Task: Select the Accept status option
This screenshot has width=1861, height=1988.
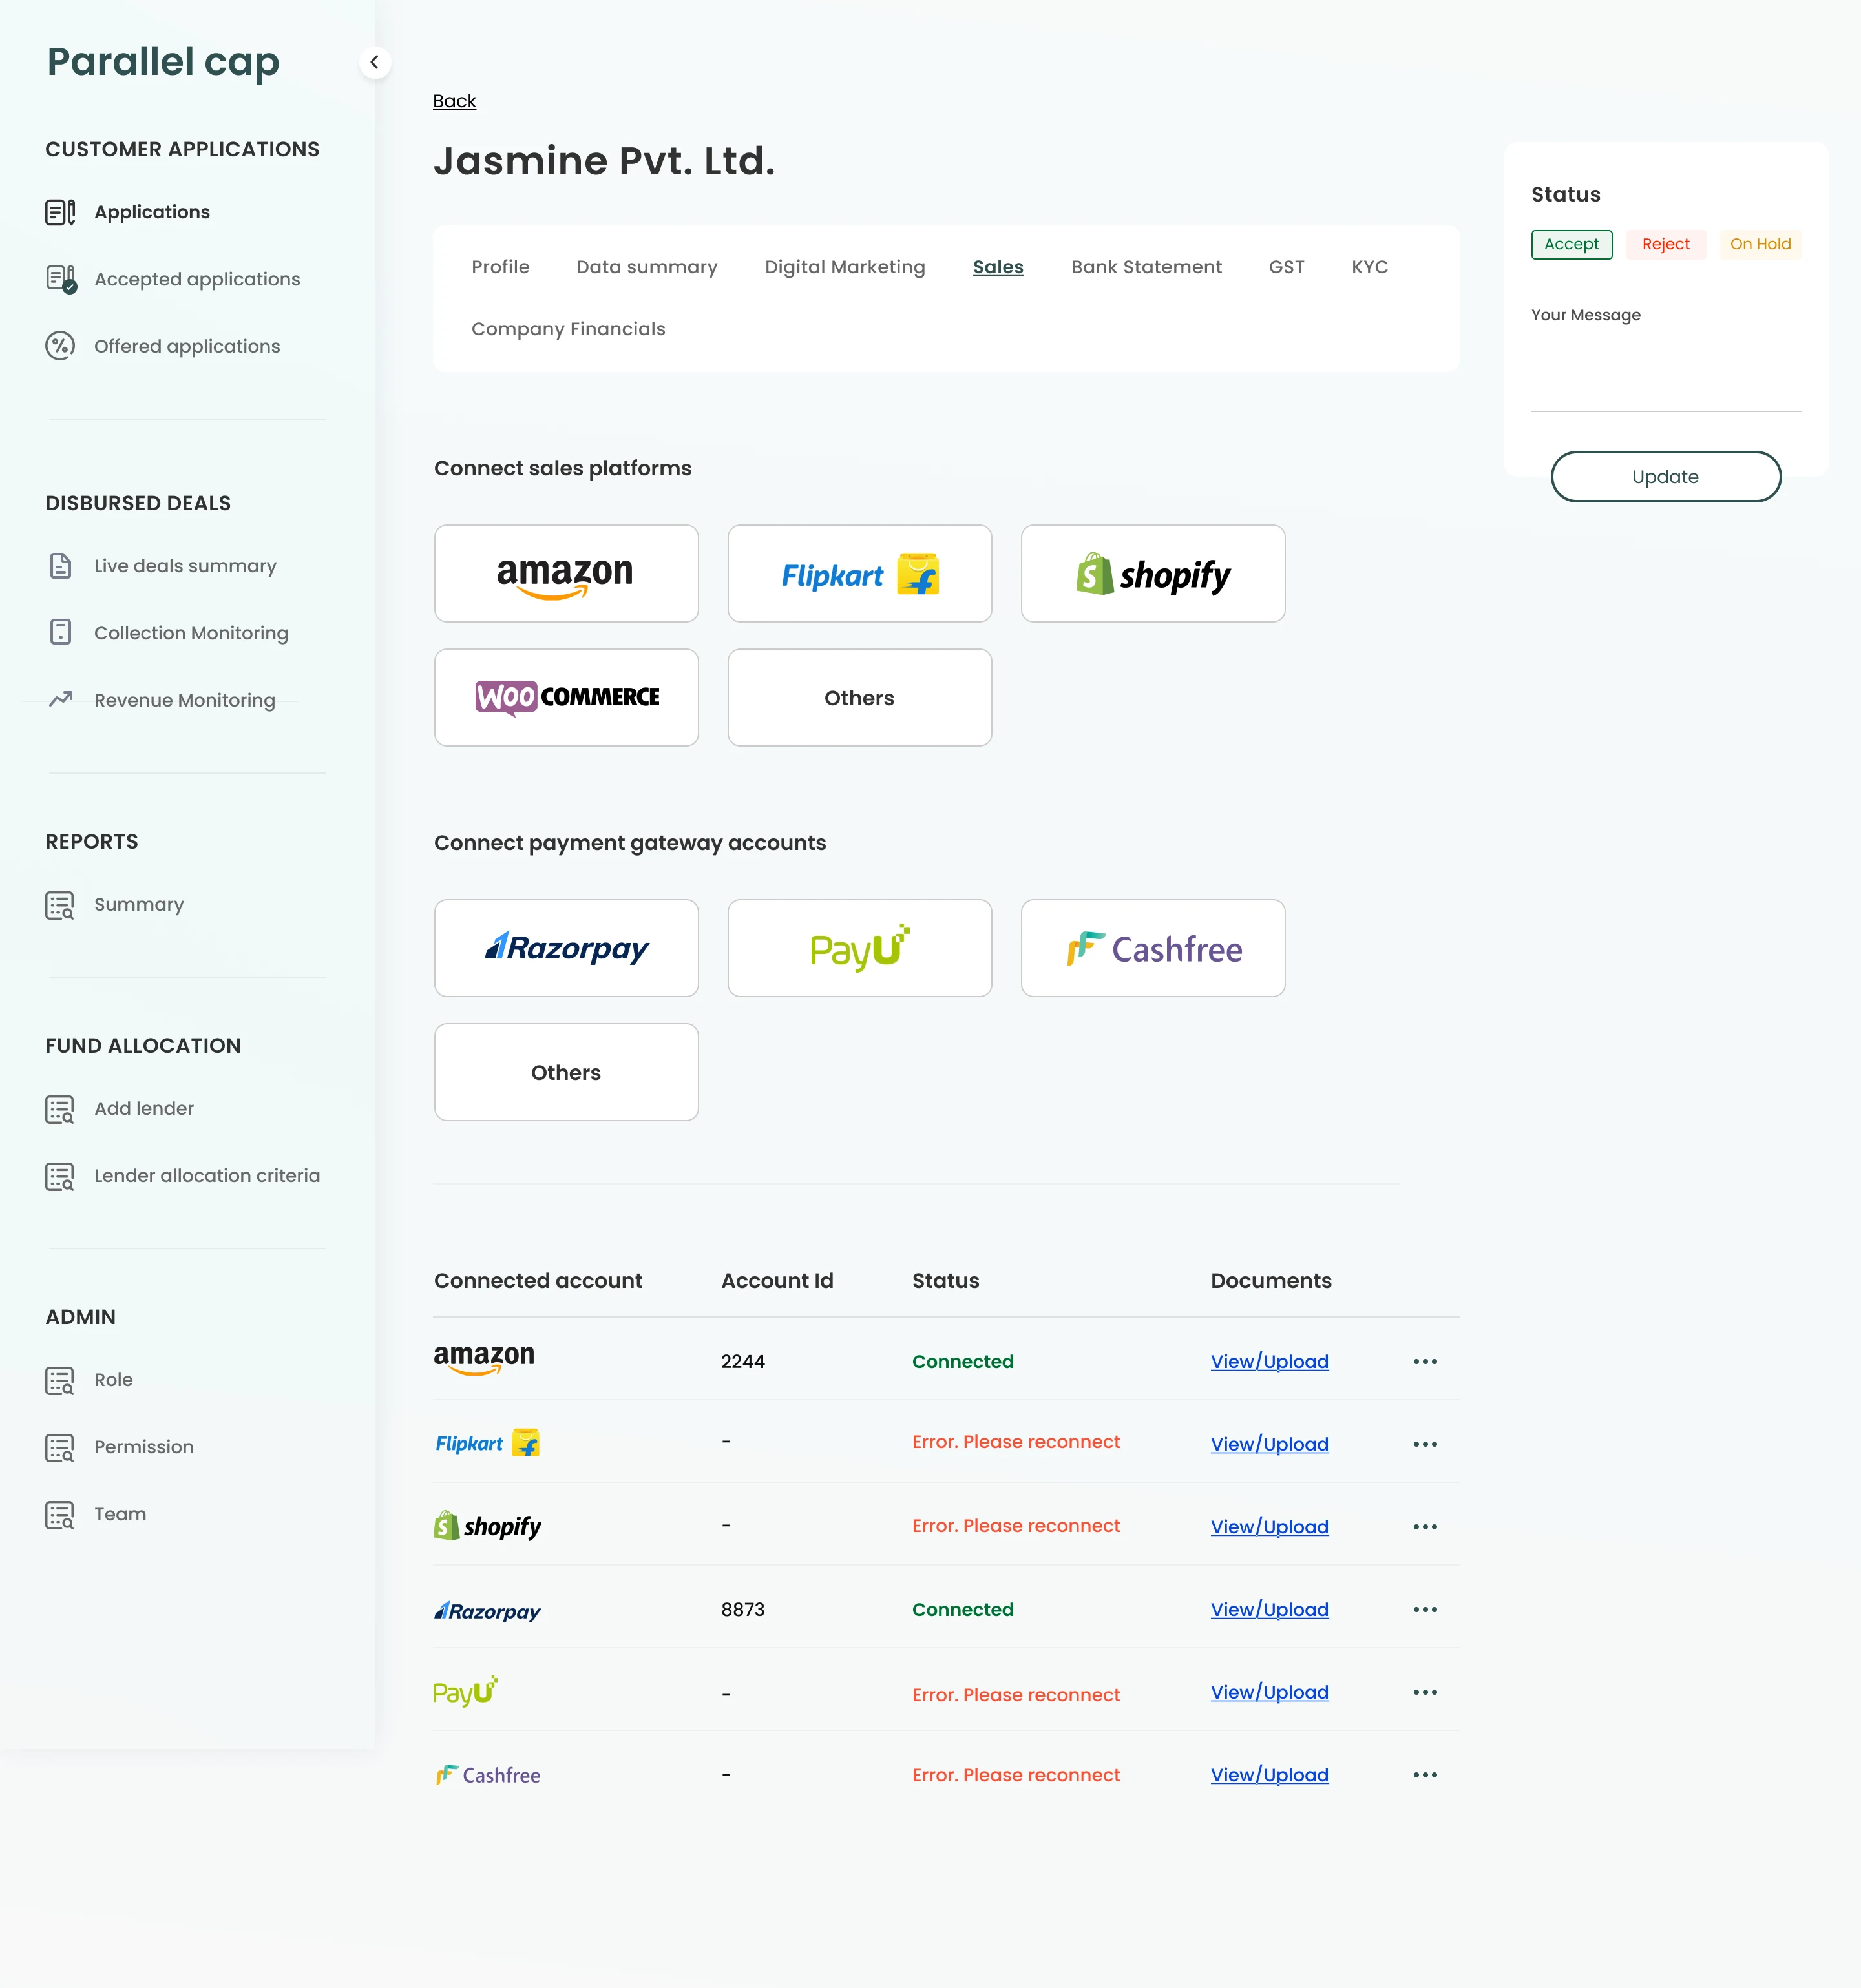Action: point(1572,244)
